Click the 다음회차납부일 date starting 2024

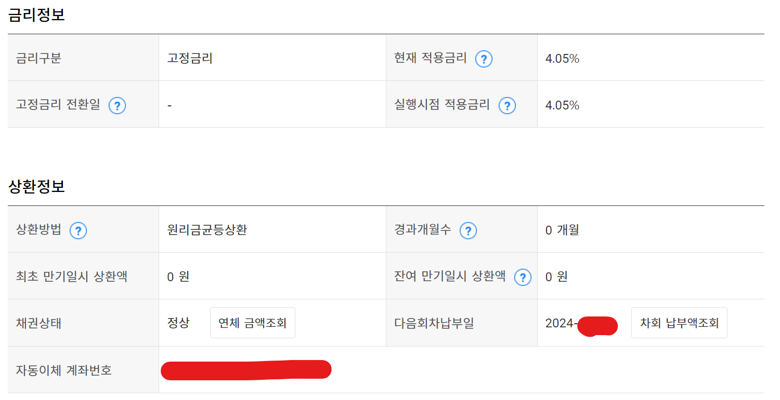[581, 324]
